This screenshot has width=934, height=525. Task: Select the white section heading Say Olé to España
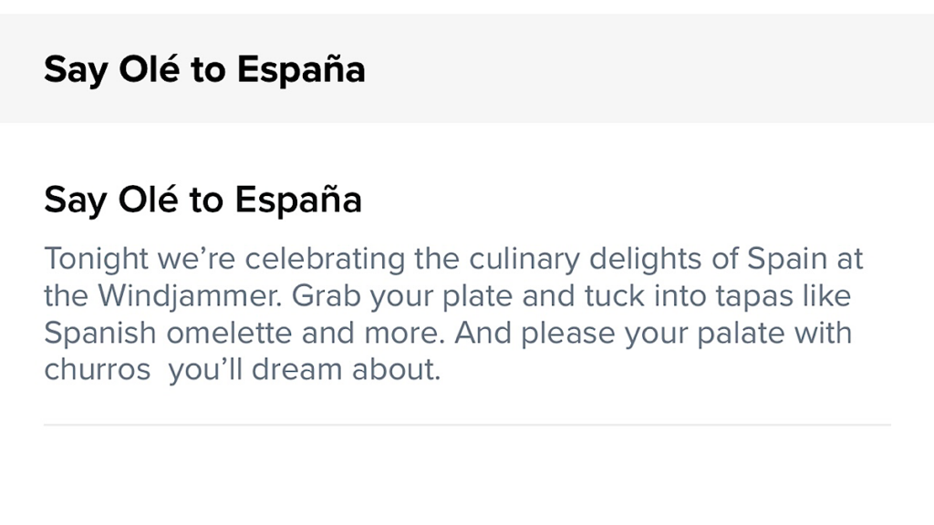[203, 200]
